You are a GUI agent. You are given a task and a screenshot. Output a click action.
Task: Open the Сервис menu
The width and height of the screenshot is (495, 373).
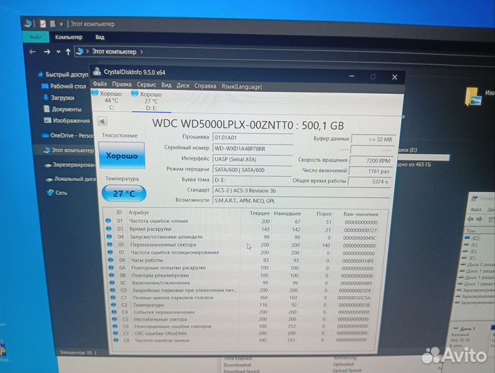(x=146, y=85)
